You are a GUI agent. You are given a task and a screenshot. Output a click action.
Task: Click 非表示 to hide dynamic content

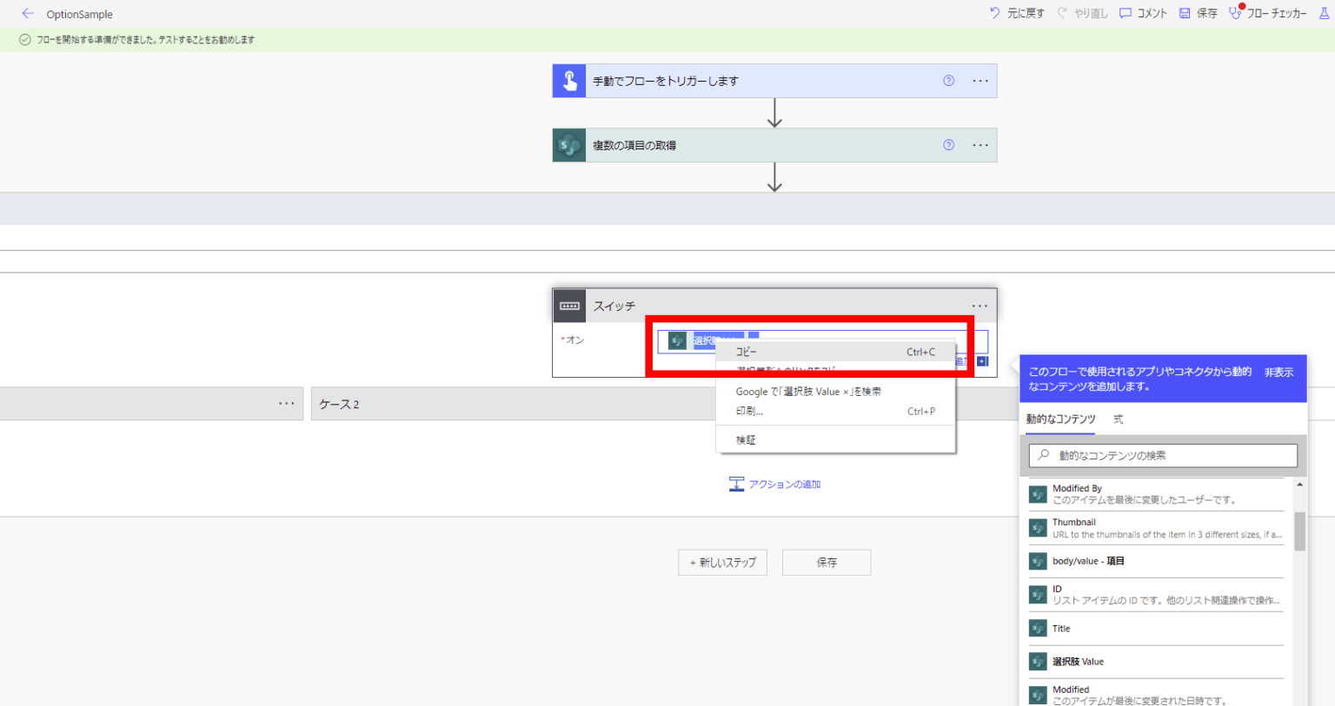1279,372
